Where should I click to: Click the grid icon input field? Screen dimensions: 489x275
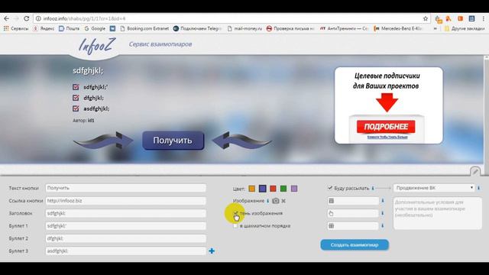(353, 226)
